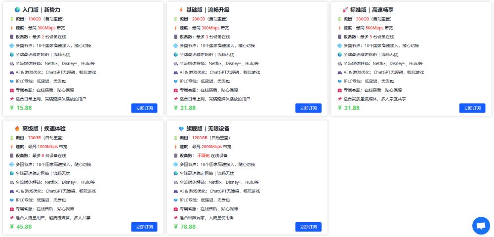Click device icon beside 最多 2 台设备在线

(12, 37)
